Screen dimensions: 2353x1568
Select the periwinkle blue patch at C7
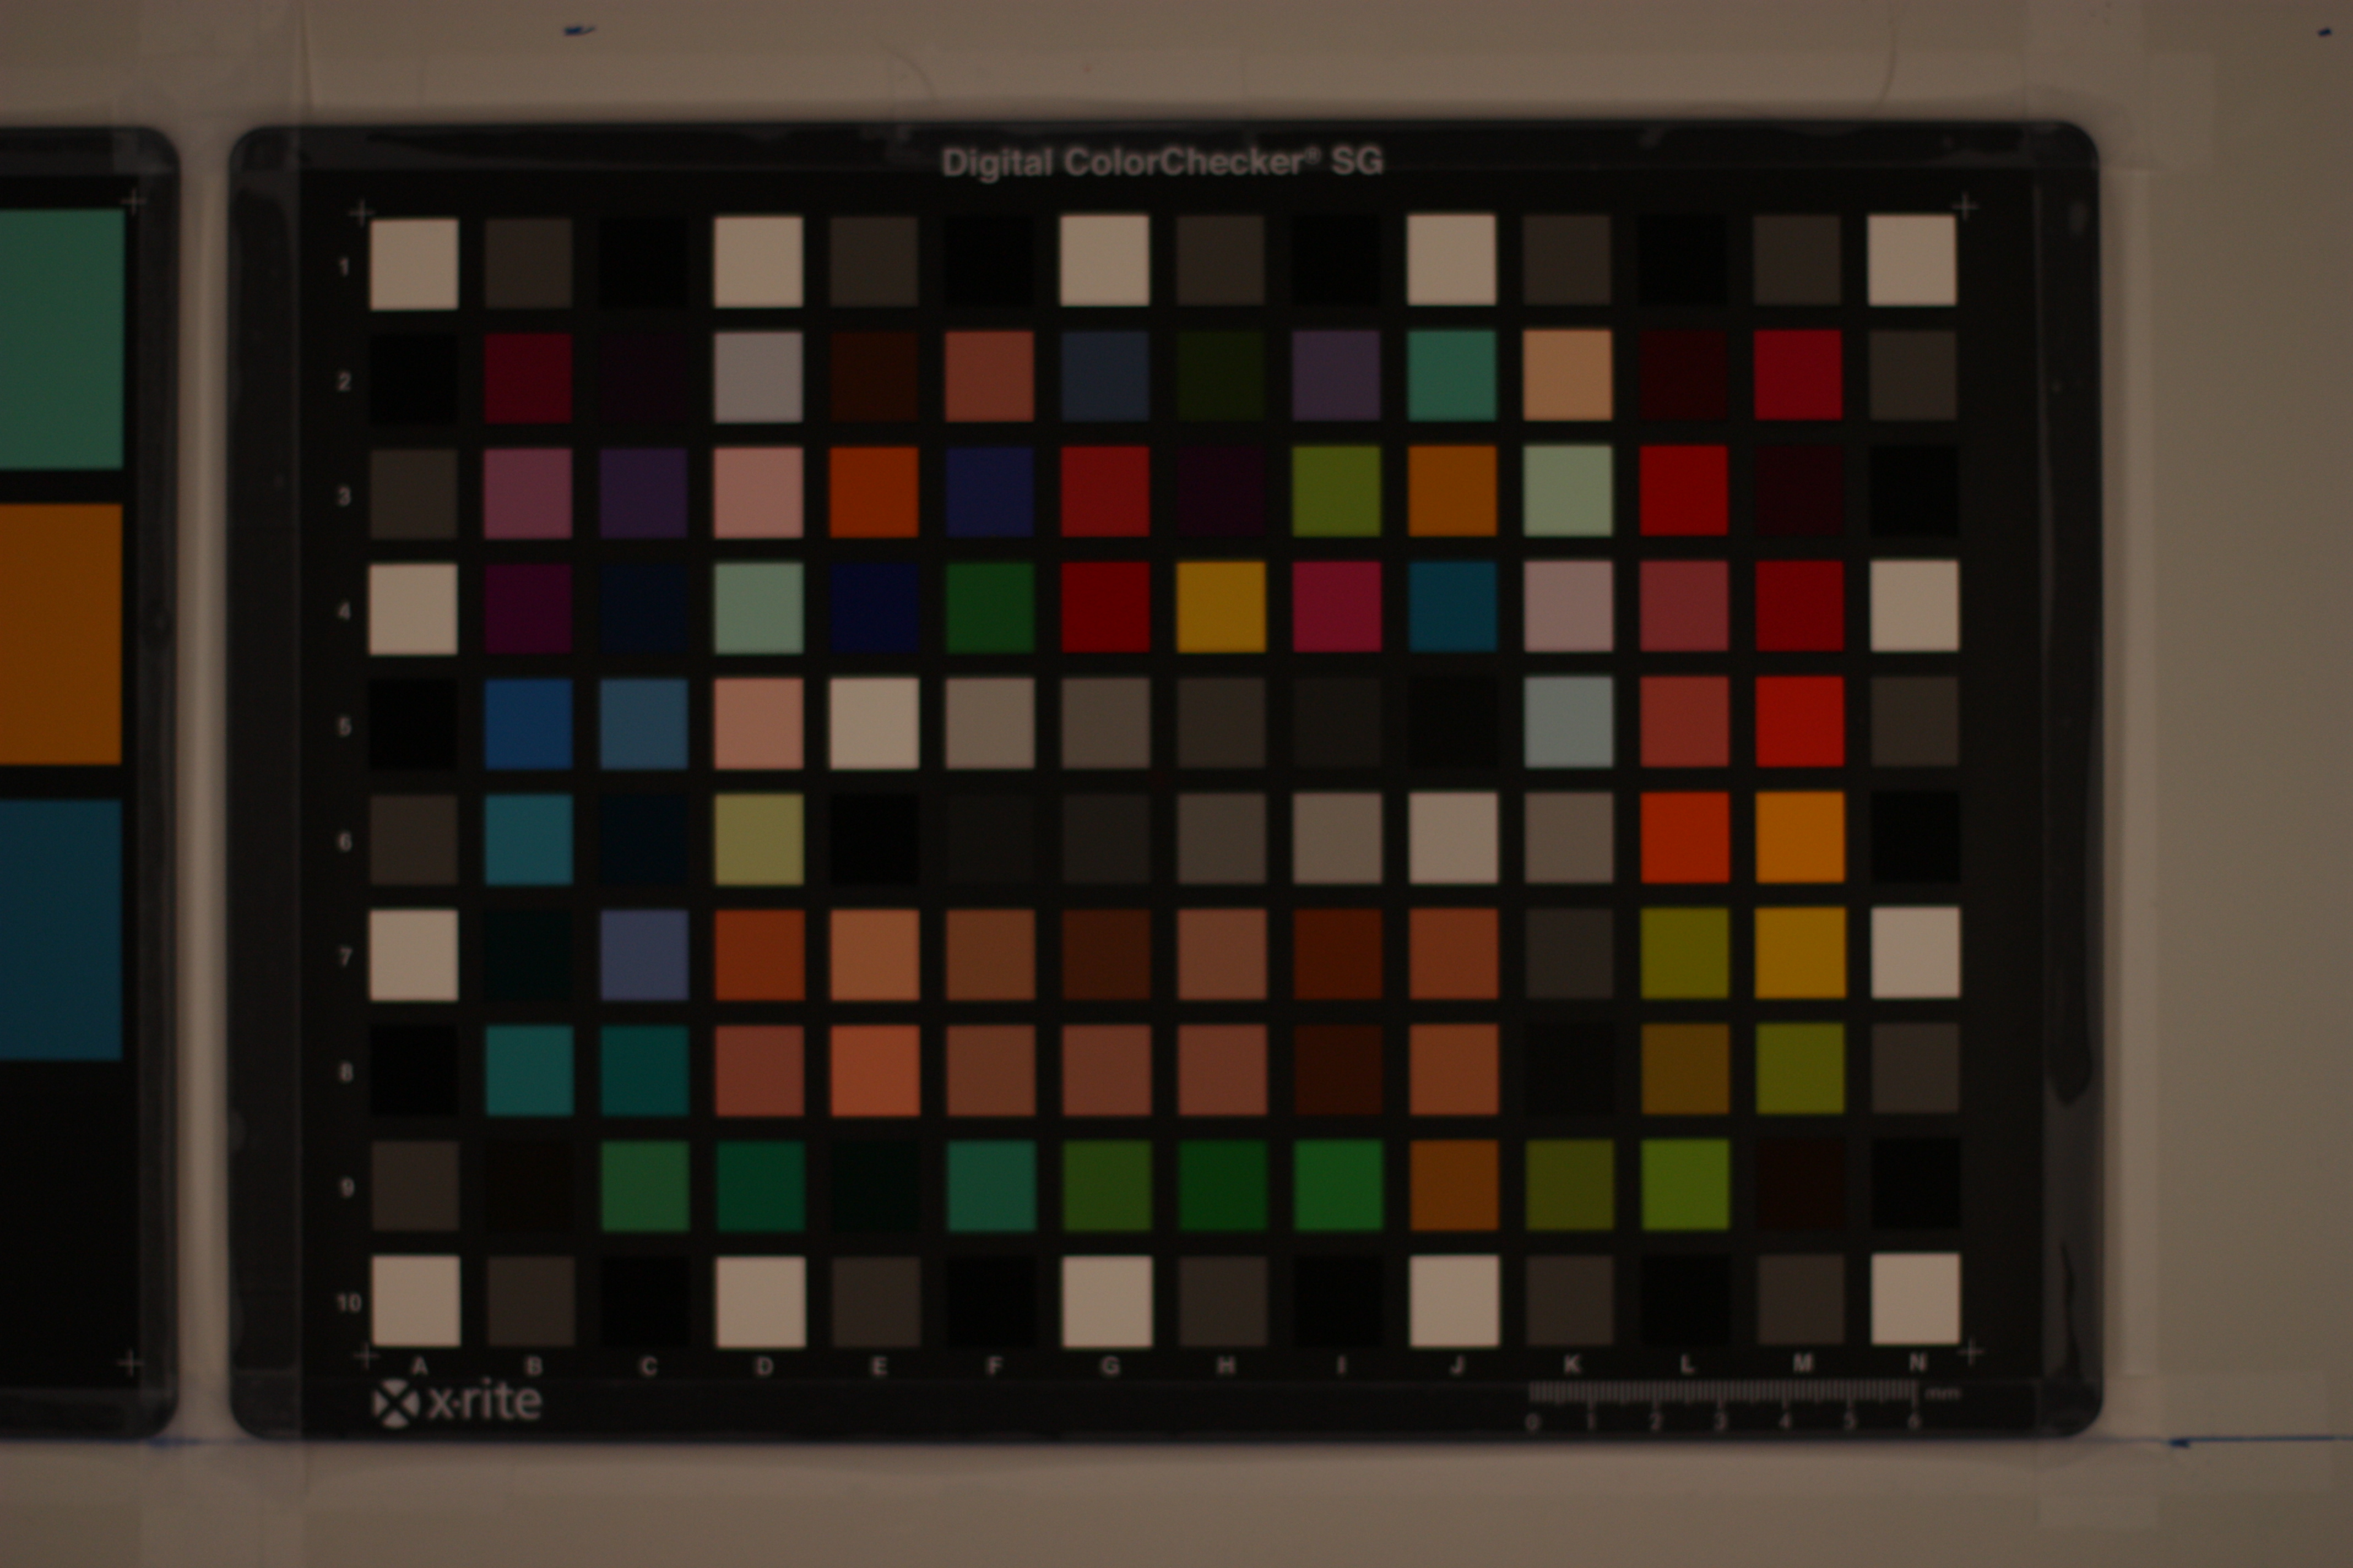coord(644,955)
